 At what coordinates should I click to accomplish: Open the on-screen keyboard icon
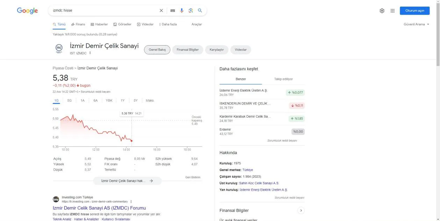[172, 10]
